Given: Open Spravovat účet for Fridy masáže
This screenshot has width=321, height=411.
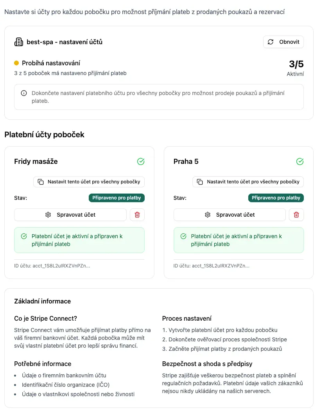Looking at the screenshot, I should [x=70, y=215].
